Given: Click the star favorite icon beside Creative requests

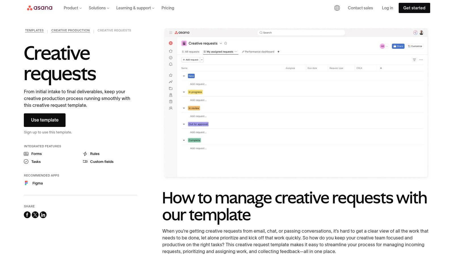Looking at the screenshot, I should (226, 43).
